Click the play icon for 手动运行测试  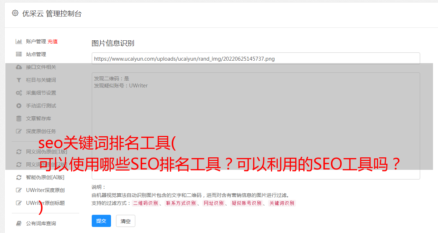(x=19, y=106)
